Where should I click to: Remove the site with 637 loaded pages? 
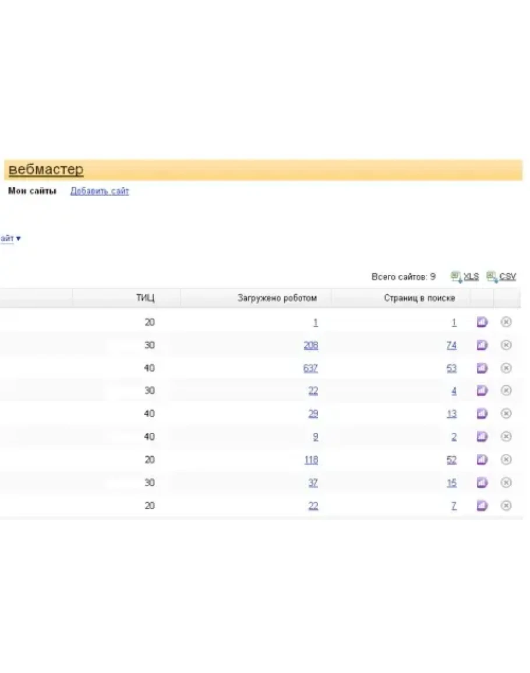click(506, 368)
